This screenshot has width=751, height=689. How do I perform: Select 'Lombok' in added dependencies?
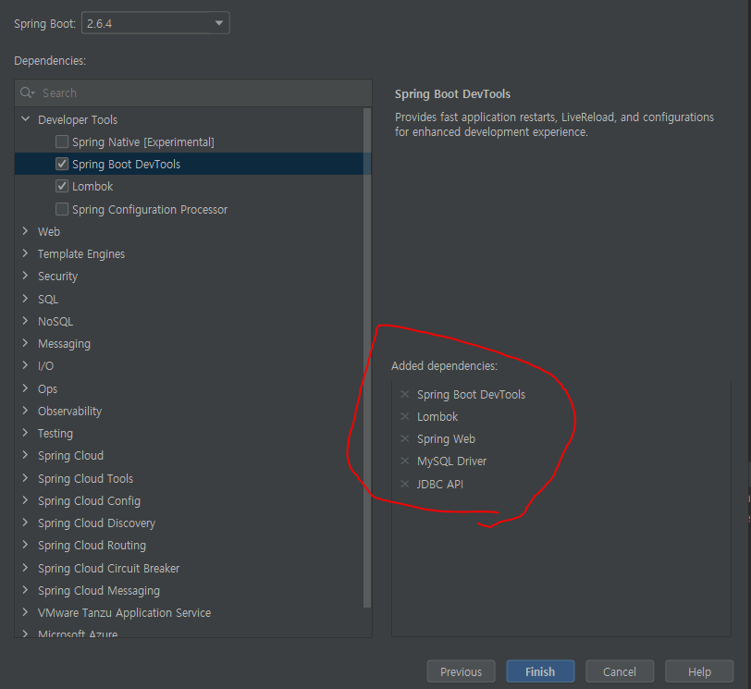(437, 416)
